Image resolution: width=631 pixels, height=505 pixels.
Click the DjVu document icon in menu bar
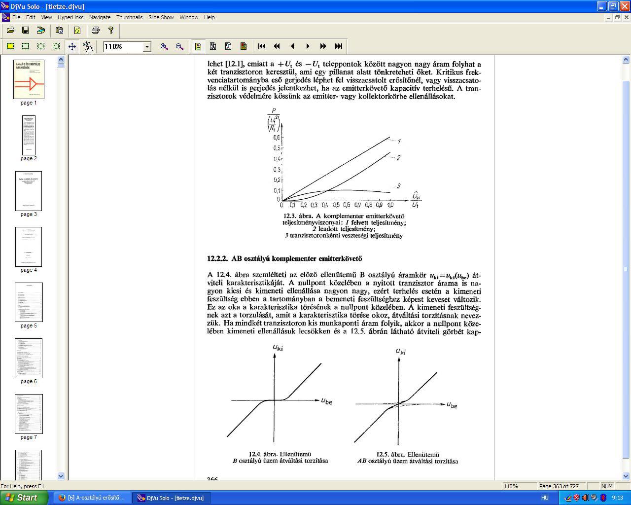[5, 17]
